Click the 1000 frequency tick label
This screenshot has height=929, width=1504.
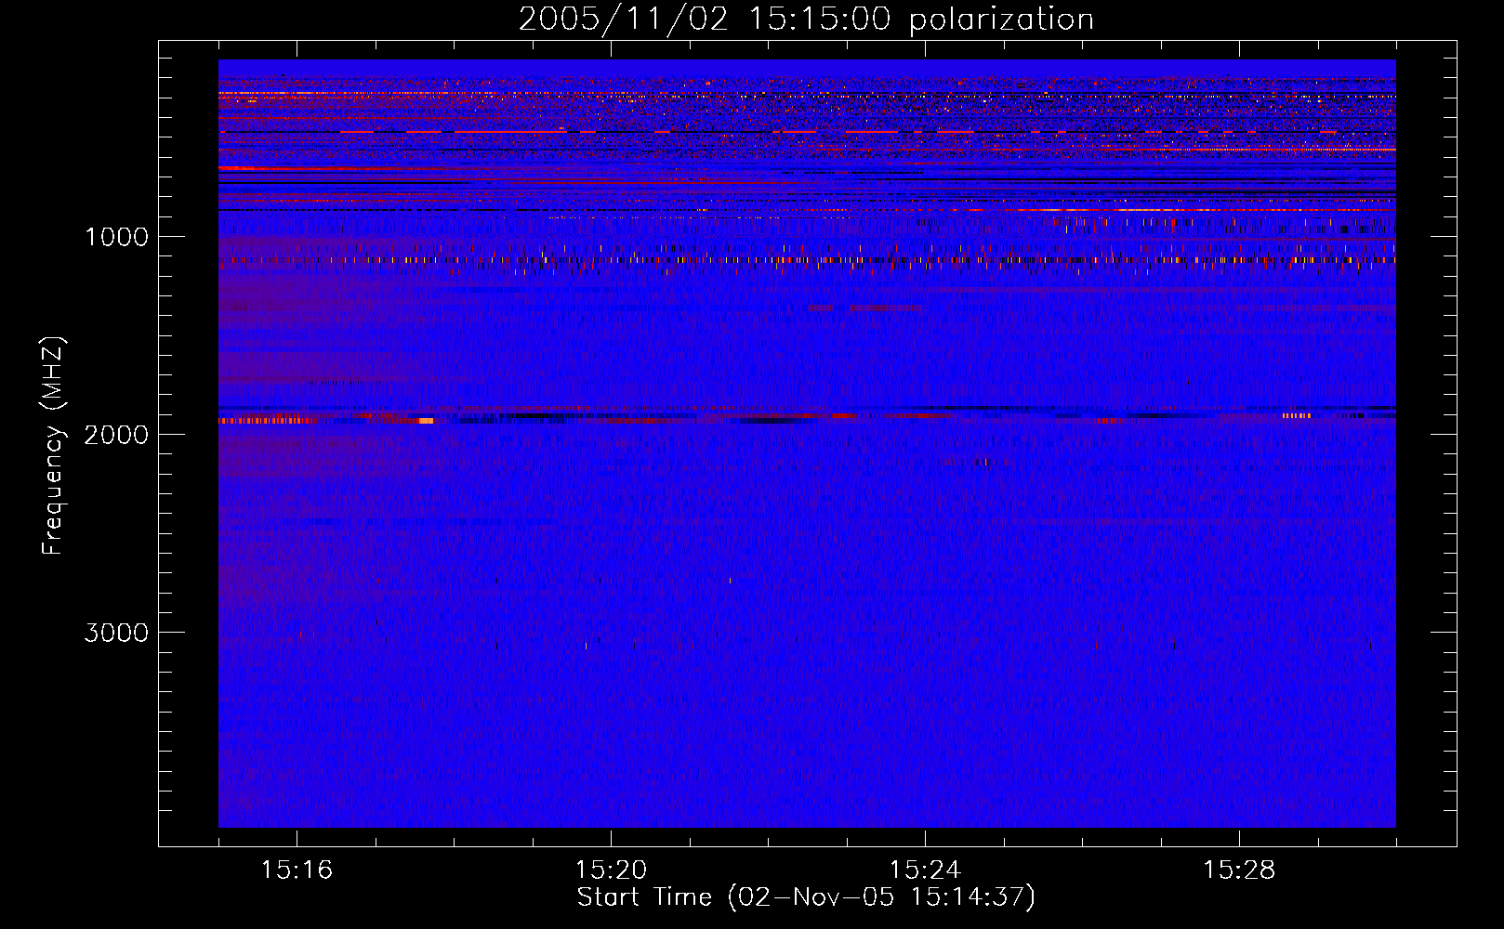tap(116, 237)
